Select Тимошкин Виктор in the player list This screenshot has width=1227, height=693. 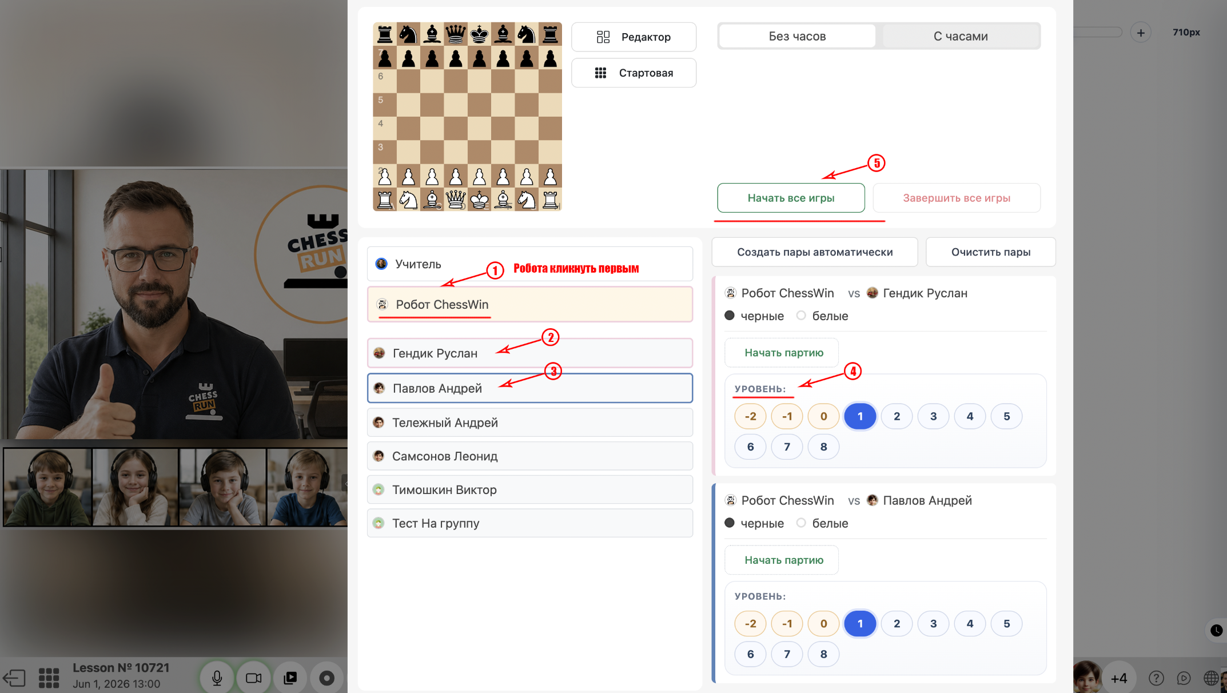[x=530, y=490]
